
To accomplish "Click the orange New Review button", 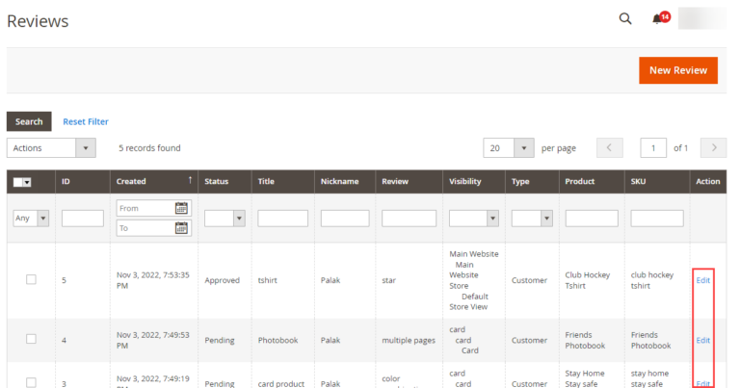I will pyautogui.click(x=678, y=70).
